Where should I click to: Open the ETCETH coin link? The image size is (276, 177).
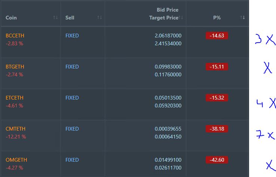(x=15, y=98)
